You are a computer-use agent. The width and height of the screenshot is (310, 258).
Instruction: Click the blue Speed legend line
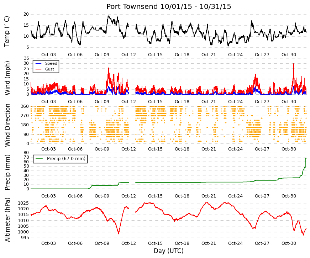38,63
